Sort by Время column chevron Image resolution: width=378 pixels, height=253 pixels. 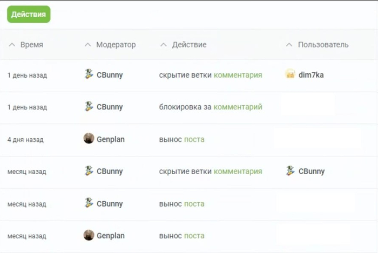click(x=12, y=45)
